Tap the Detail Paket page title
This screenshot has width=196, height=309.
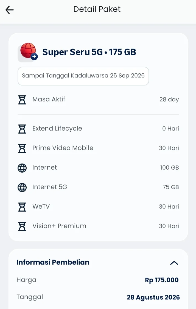97,9
